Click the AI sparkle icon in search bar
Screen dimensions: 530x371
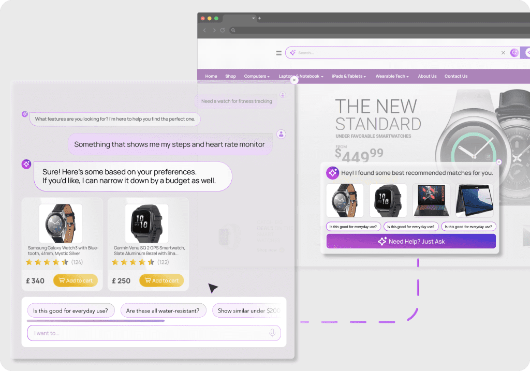293,53
